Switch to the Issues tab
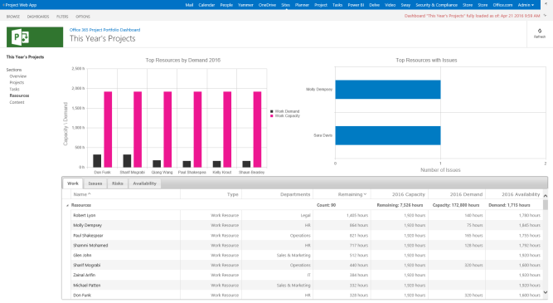This screenshot has height=303, width=553. coord(95,183)
